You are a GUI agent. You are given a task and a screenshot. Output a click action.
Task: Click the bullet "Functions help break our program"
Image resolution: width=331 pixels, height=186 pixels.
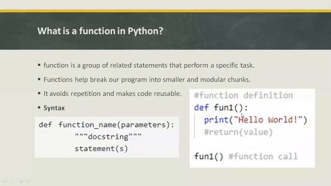pos(147,80)
